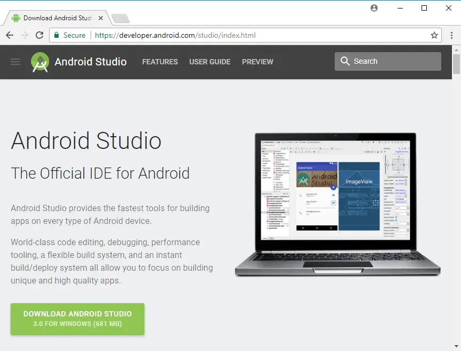This screenshot has height=351, width=461.
Task: Select the Download Android Studio tab
Action: coord(58,18)
